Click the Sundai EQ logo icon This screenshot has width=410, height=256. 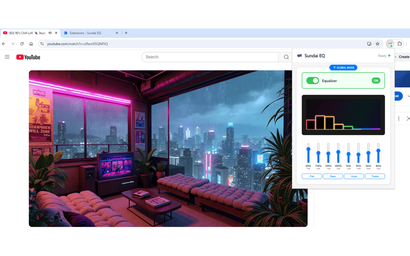(300, 56)
